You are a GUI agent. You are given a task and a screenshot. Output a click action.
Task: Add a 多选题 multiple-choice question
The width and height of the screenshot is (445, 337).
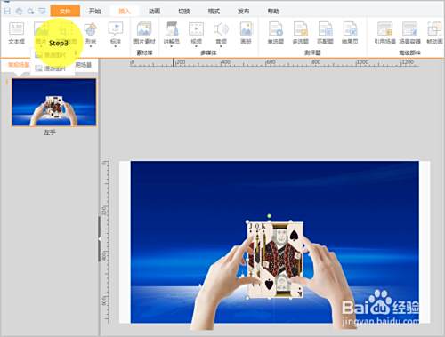tap(301, 33)
